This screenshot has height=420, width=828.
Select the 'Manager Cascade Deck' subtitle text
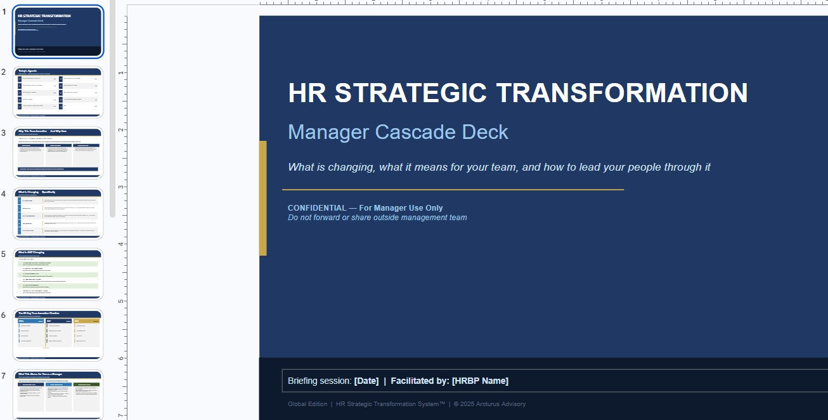click(x=398, y=132)
